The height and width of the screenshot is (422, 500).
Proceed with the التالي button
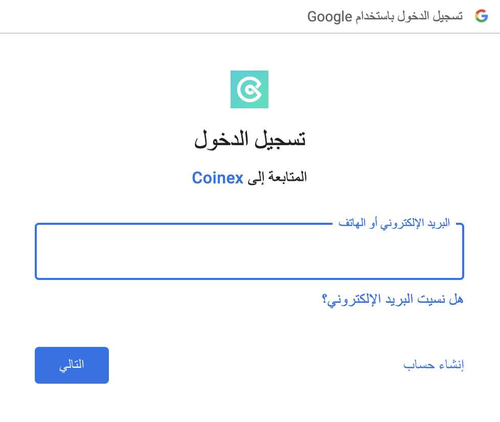point(72,365)
